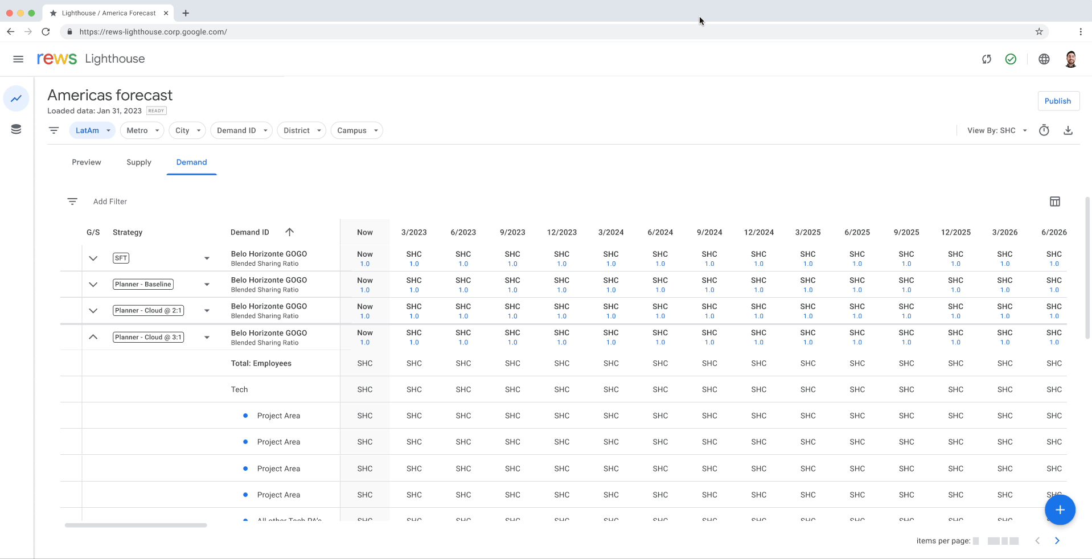Expand the Planner - Baseline row
1092x559 pixels.
pos(93,285)
